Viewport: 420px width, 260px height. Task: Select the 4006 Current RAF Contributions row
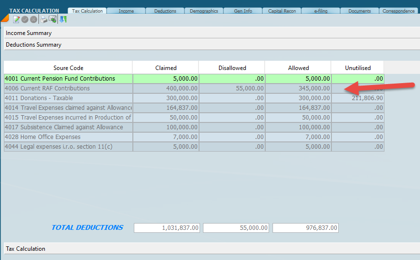pyautogui.click(x=68, y=88)
